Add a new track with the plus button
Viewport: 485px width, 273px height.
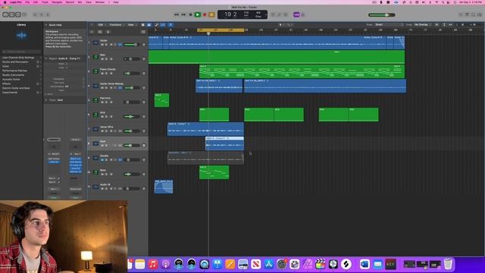coord(92,32)
